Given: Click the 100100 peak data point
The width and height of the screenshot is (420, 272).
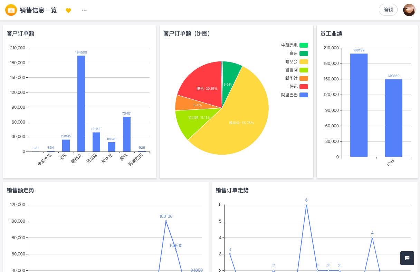Looking at the screenshot, I should click(x=166, y=221).
